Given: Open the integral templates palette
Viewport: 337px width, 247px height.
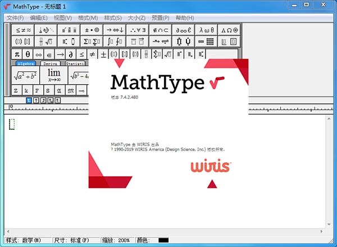Looking at the screenshot, I should click(x=113, y=42).
